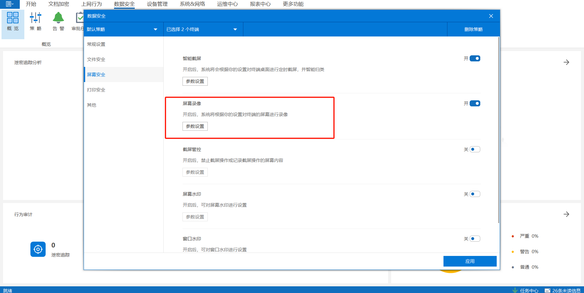Enable the 窗口水印 switch
584x293 pixels.
475,239
